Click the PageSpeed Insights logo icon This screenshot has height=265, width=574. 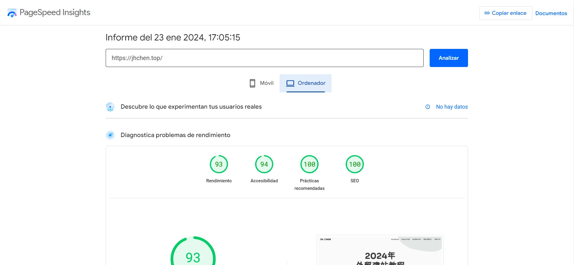(x=12, y=13)
